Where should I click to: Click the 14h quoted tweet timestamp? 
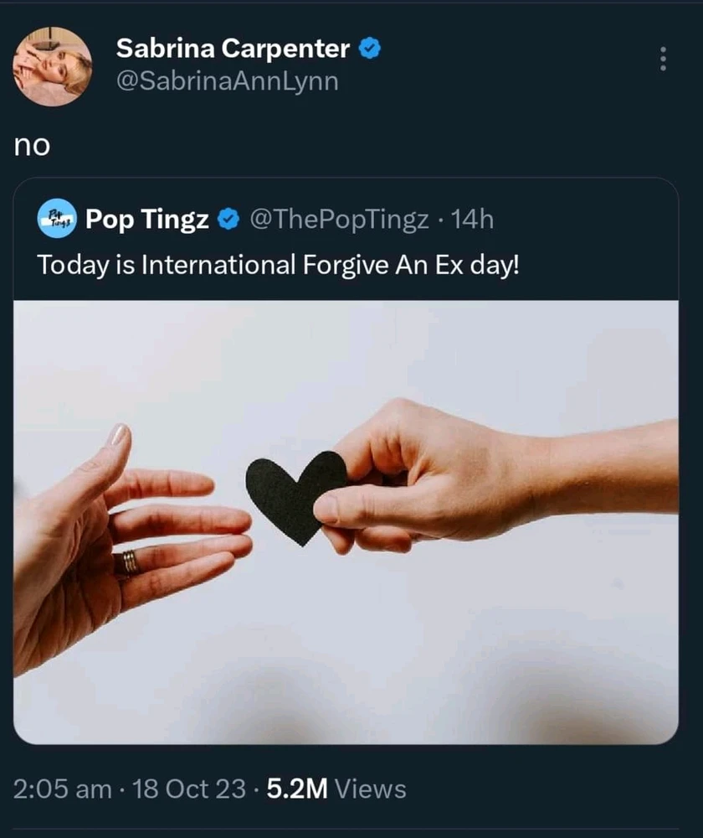tap(472, 220)
